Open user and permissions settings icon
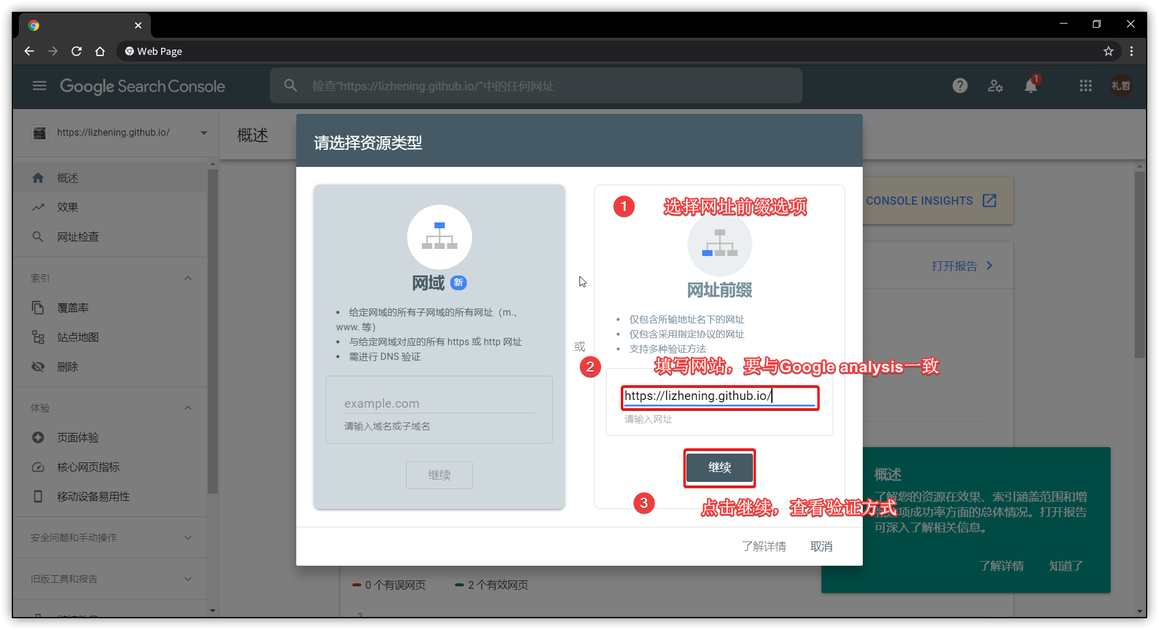 pos(996,86)
